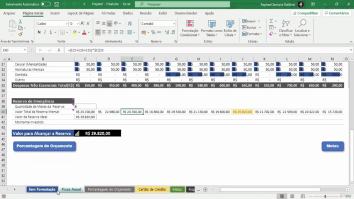Image resolution: width=354 pixels, height=199 pixels.
Task: Open Localizar e Selecionar menu
Action: [x=302, y=28]
